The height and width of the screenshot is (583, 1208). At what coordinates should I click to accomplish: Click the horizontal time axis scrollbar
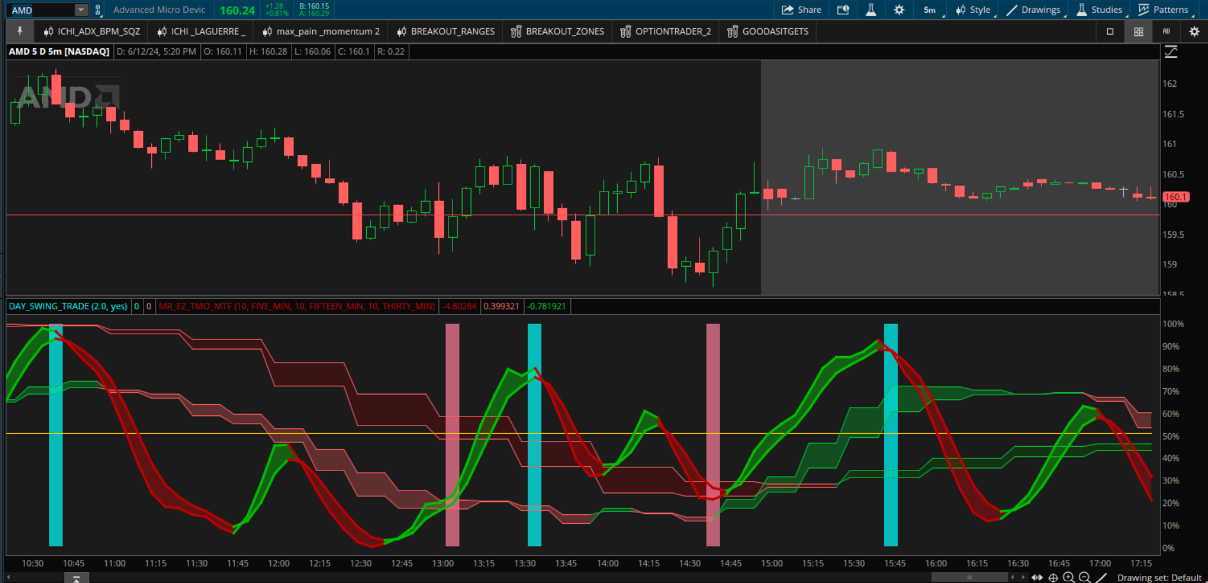point(969,577)
